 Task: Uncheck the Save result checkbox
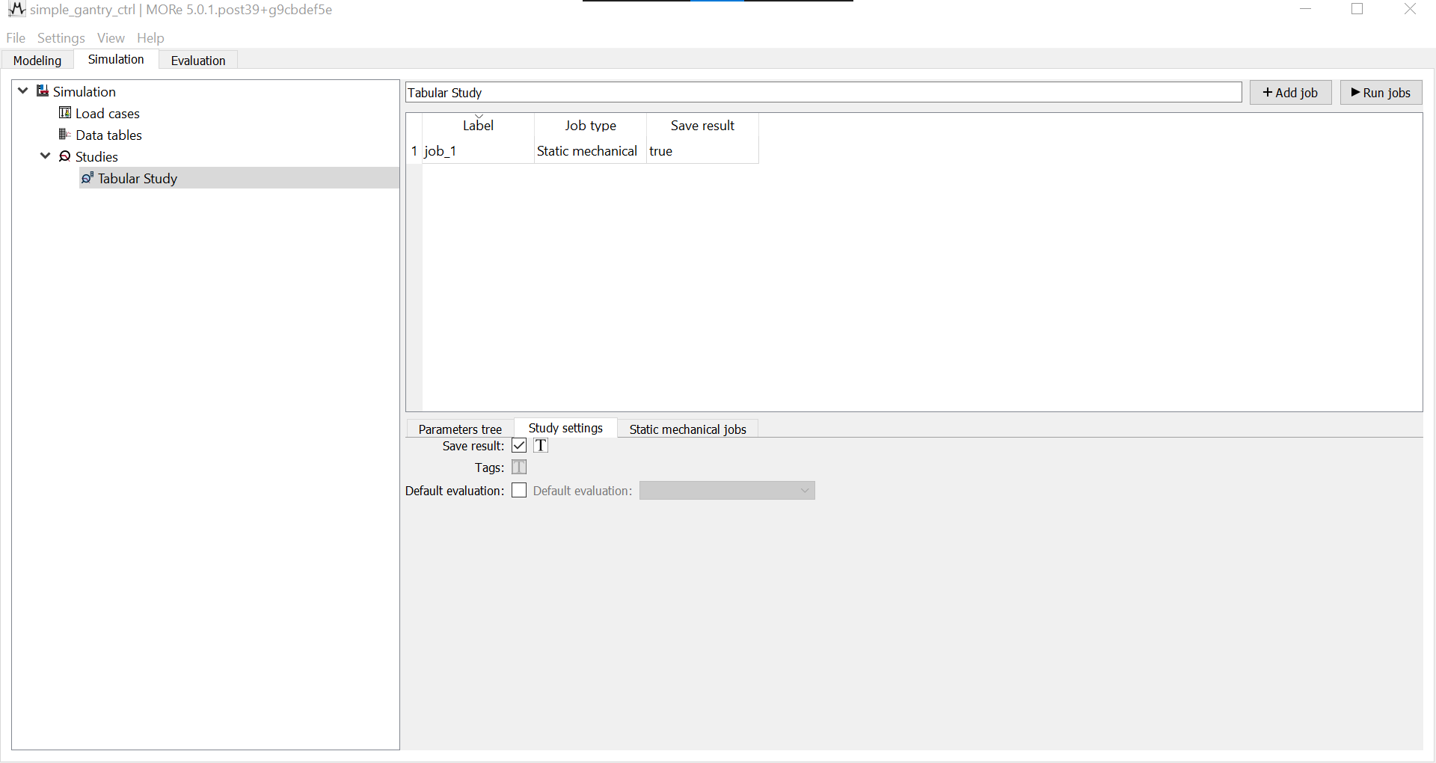click(x=518, y=445)
